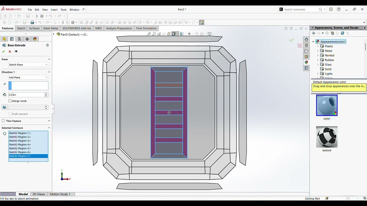The image size is (367, 206).
Task: Enable Merge result checkbox
Action: pos(10,101)
